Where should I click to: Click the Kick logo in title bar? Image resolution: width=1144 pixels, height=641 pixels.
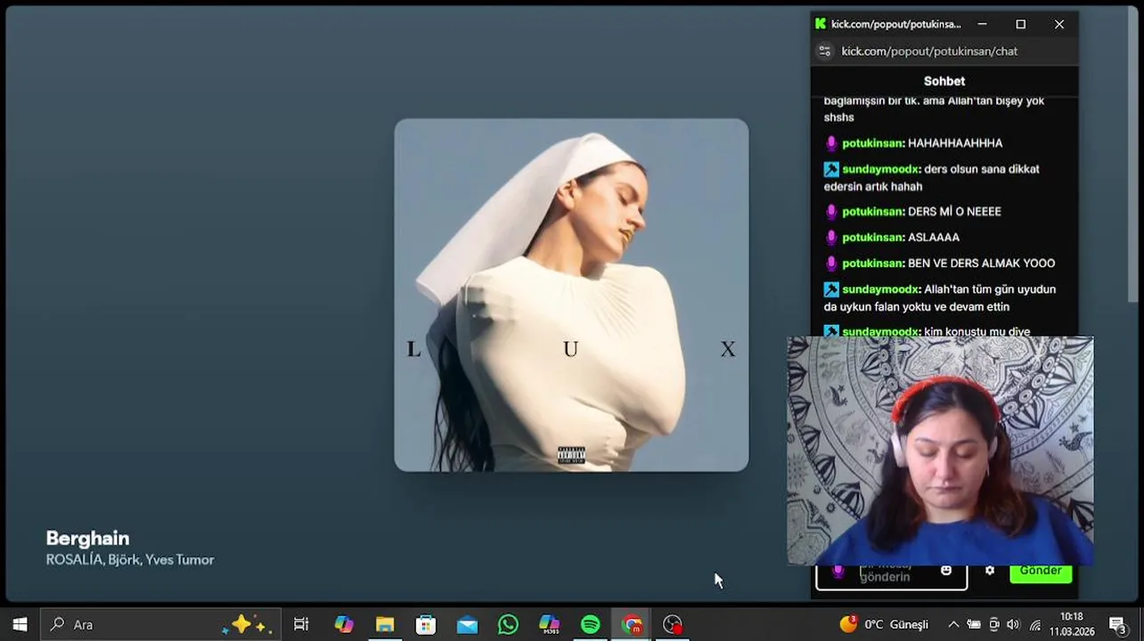coord(820,24)
